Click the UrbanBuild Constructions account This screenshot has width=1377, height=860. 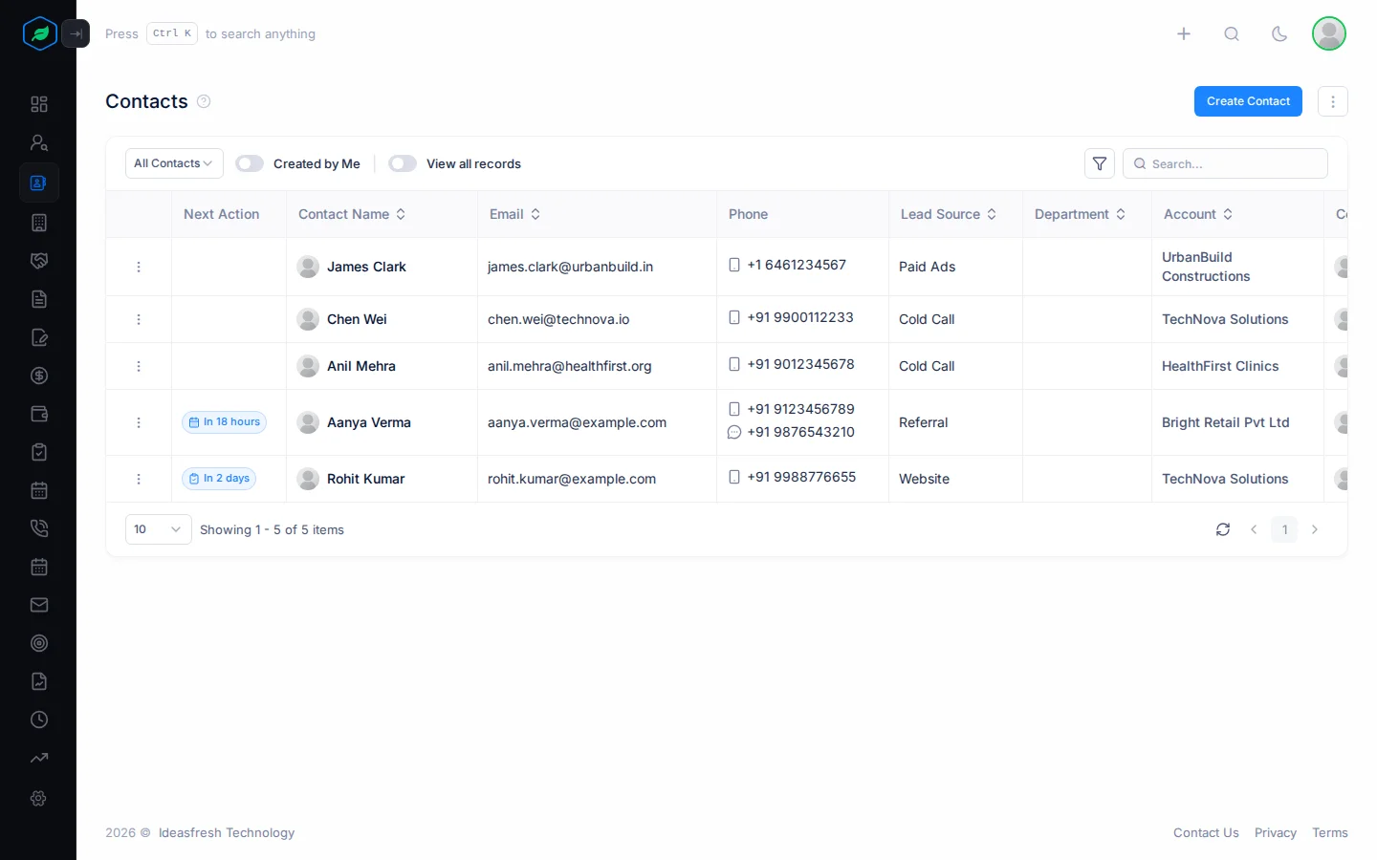(1206, 267)
